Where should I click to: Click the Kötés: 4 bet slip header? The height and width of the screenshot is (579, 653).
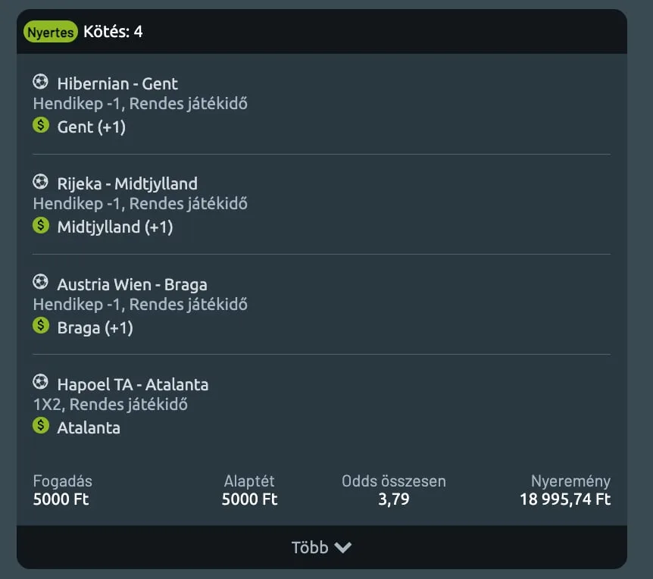(x=113, y=32)
